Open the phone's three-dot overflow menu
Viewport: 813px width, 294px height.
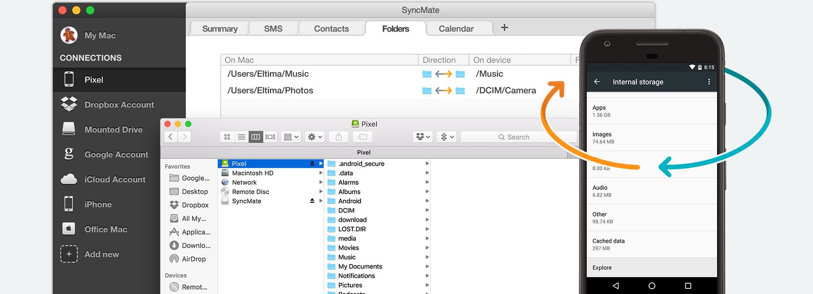coord(709,82)
